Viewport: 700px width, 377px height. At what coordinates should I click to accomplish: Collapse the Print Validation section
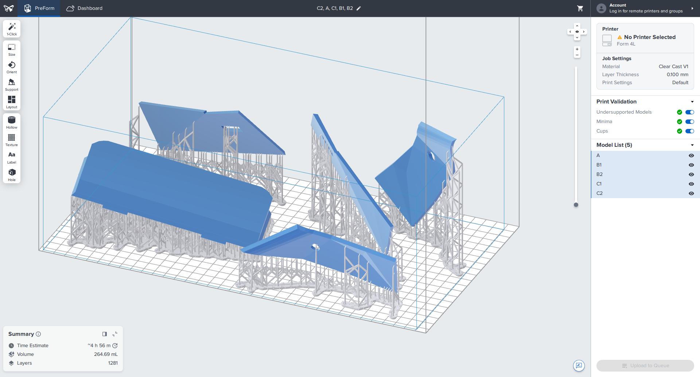[x=692, y=102]
